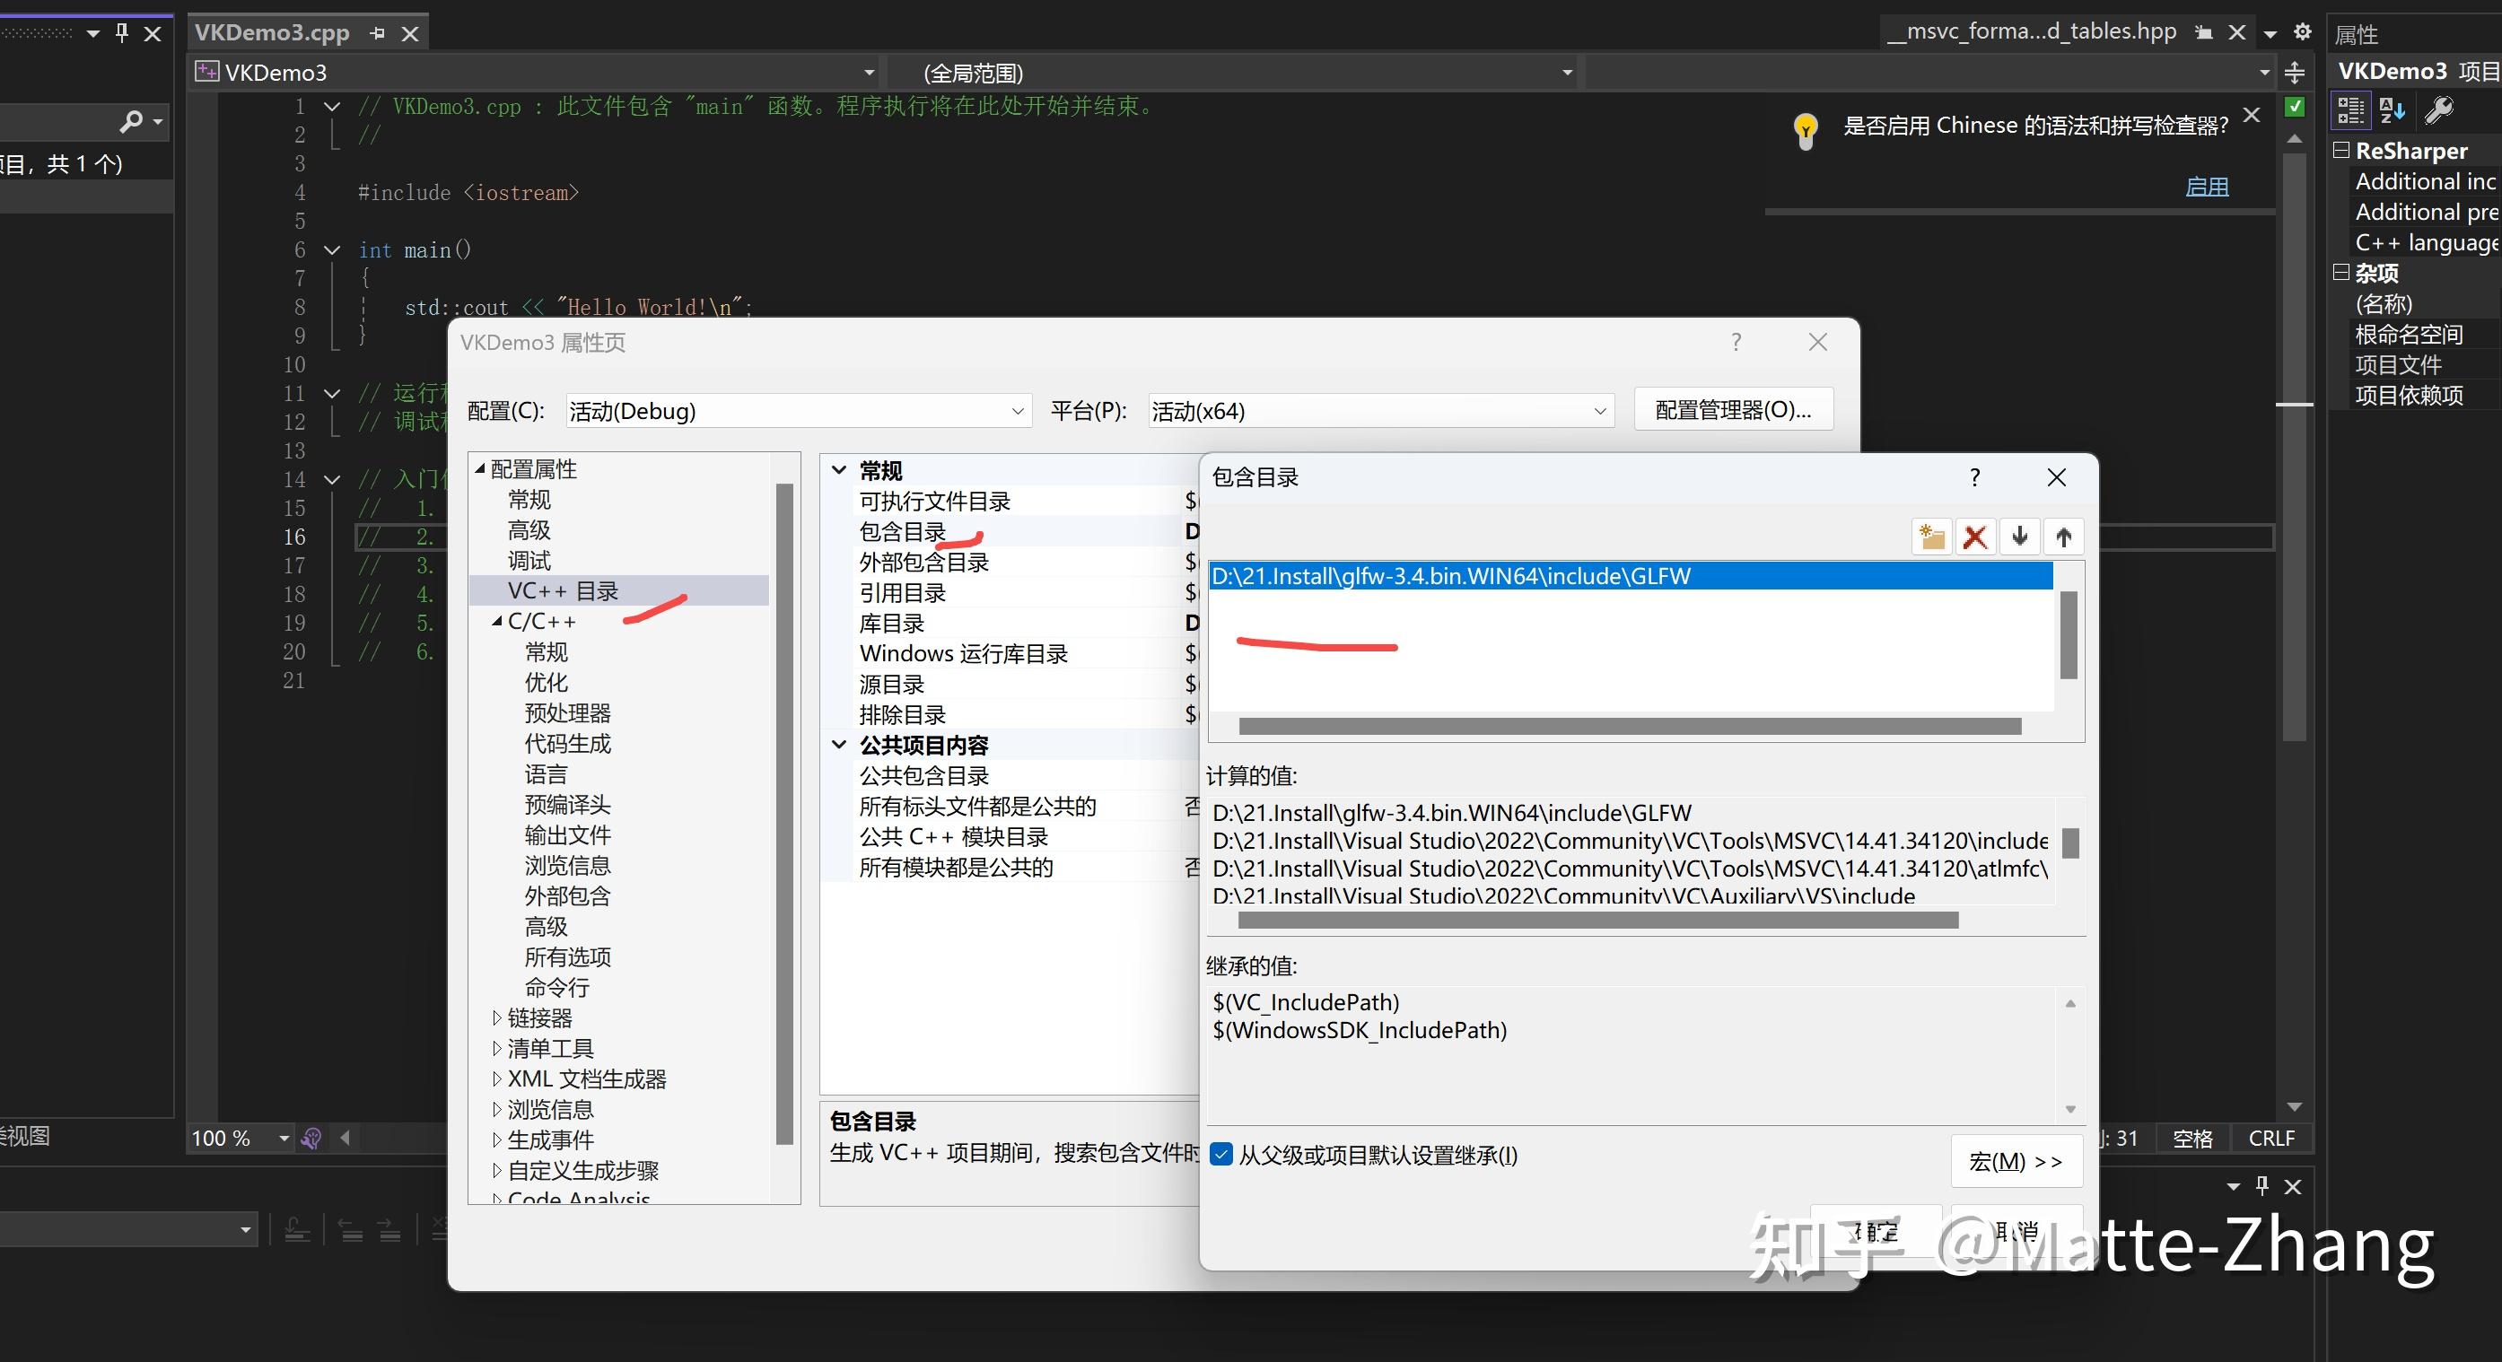The width and height of the screenshot is (2502, 1362).
Task: Toggle the pin on VKDemo3.cpp tab
Action: coord(378,32)
